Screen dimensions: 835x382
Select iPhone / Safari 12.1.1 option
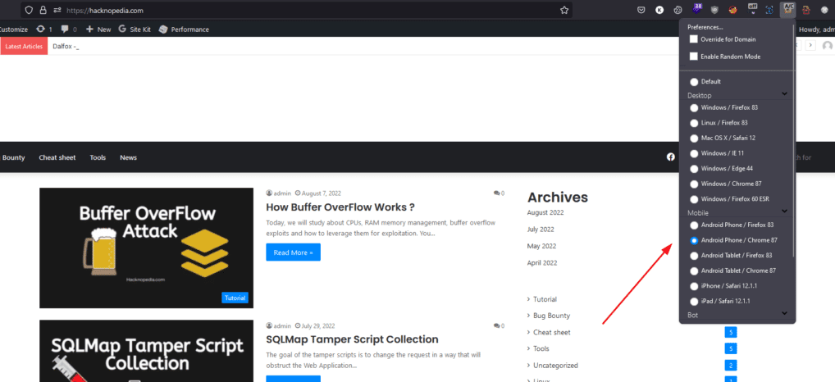(x=694, y=286)
